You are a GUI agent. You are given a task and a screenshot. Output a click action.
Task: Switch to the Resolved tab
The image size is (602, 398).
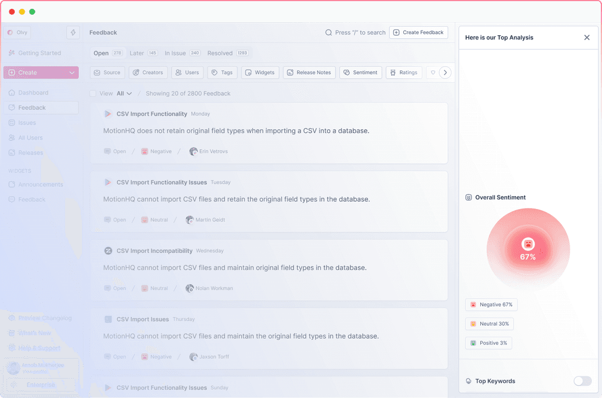pos(228,53)
